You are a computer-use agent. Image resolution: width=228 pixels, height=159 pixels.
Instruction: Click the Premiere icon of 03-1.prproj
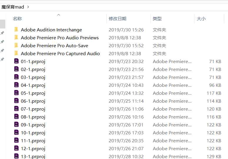[16, 77]
